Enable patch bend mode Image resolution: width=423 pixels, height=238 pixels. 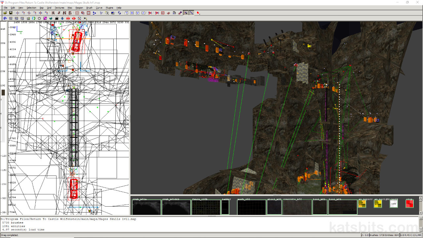[174, 13]
